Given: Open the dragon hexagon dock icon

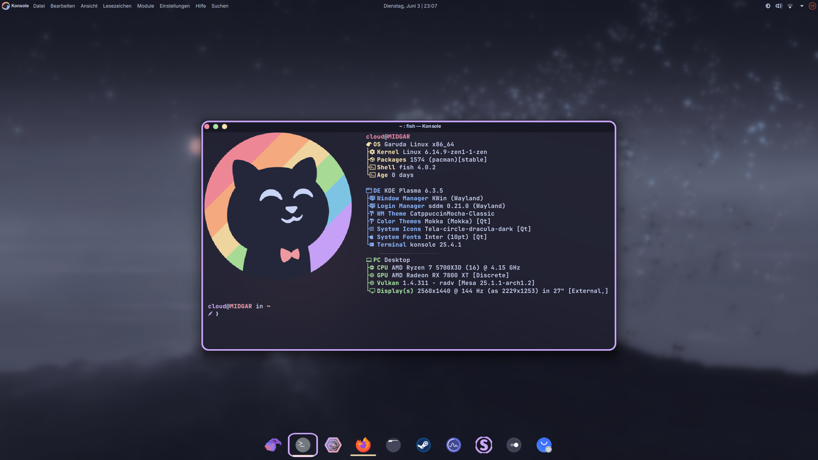Looking at the screenshot, I should [333, 445].
